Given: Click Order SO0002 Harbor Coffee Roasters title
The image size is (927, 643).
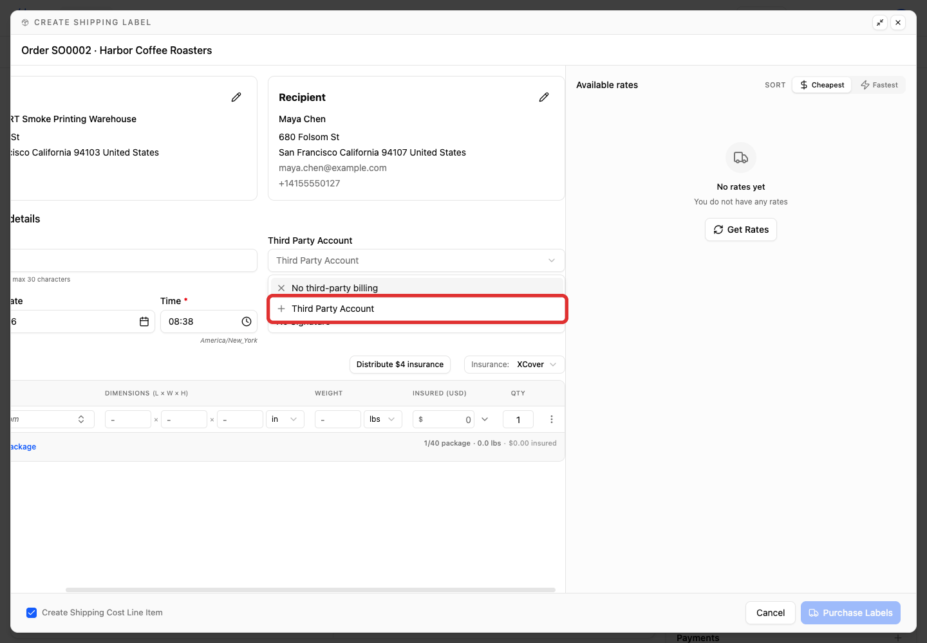Looking at the screenshot, I should click(117, 50).
